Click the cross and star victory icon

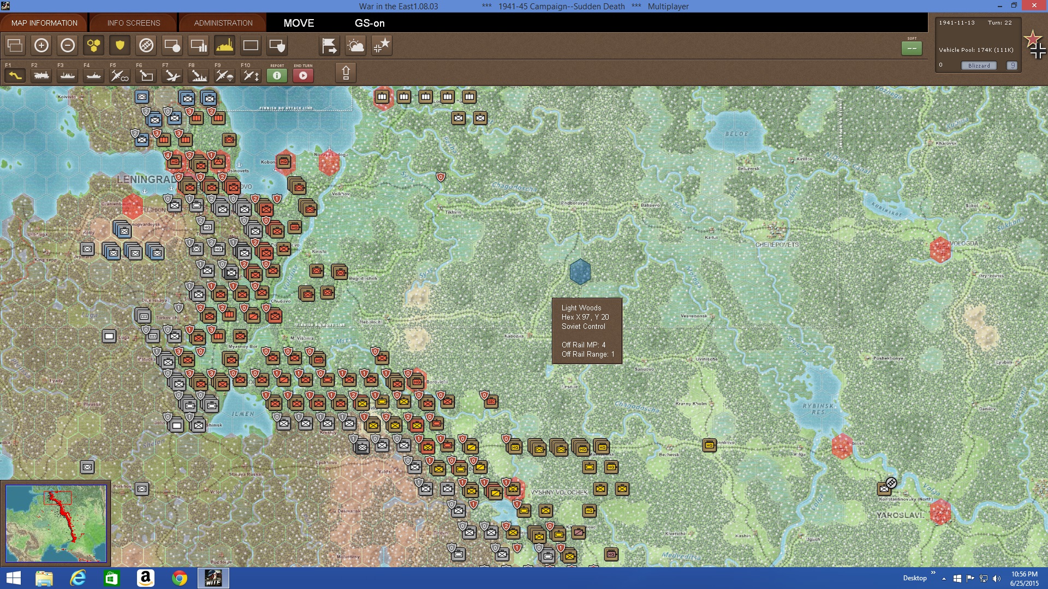click(382, 45)
